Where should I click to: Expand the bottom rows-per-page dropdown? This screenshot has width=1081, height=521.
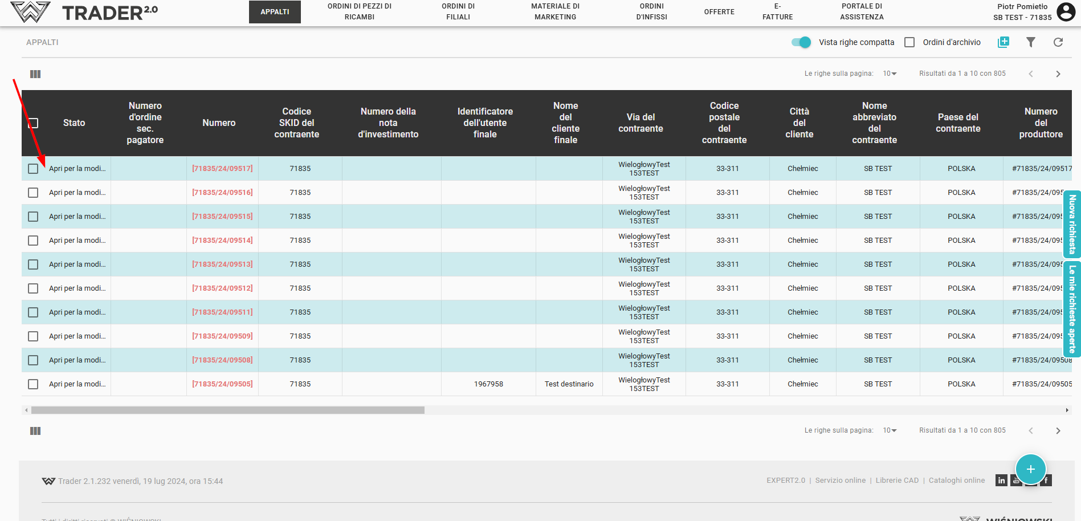pyautogui.click(x=890, y=430)
